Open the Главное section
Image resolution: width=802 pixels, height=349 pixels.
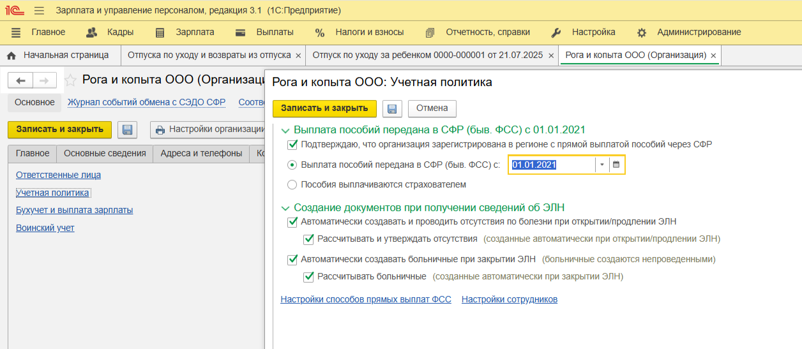click(49, 32)
